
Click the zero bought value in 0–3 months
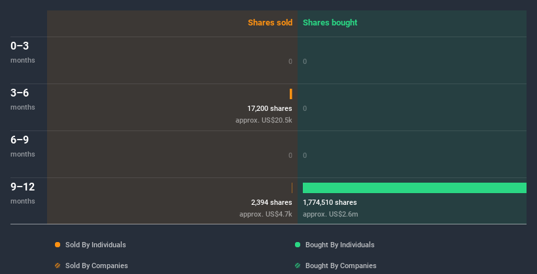305,61
